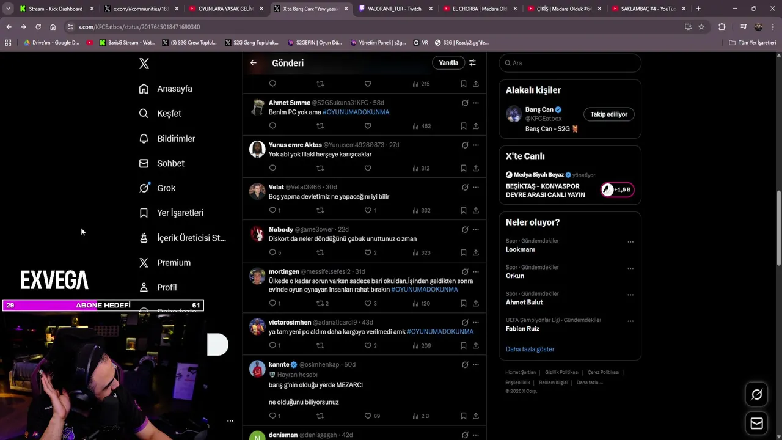Click browser reload button

(38, 27)
